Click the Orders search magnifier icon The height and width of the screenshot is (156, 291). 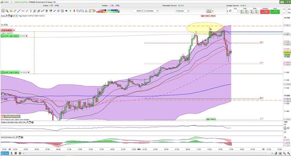coord(58,6)
